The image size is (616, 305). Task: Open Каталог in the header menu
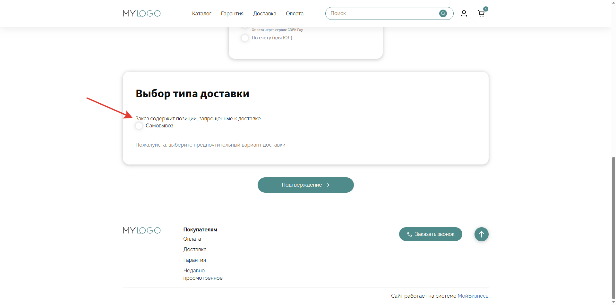[x=201, y=13]
